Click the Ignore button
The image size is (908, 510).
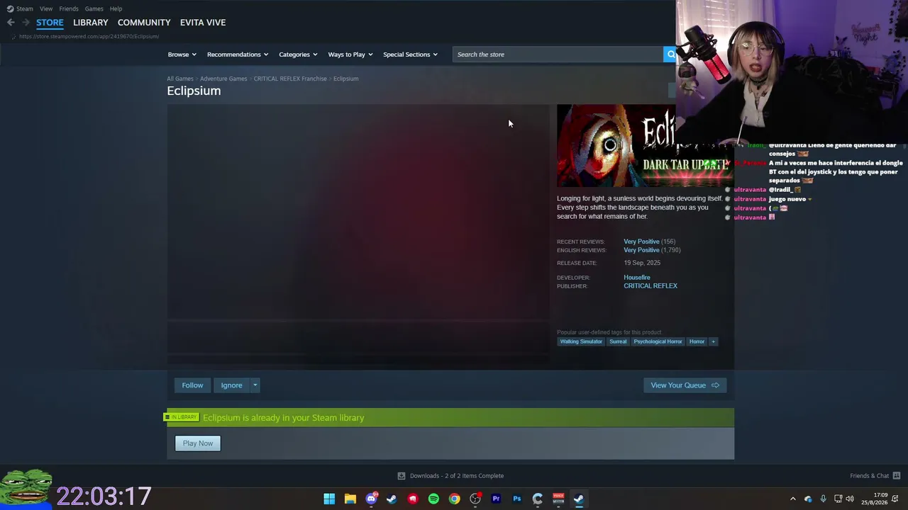[x=231, y=385]
